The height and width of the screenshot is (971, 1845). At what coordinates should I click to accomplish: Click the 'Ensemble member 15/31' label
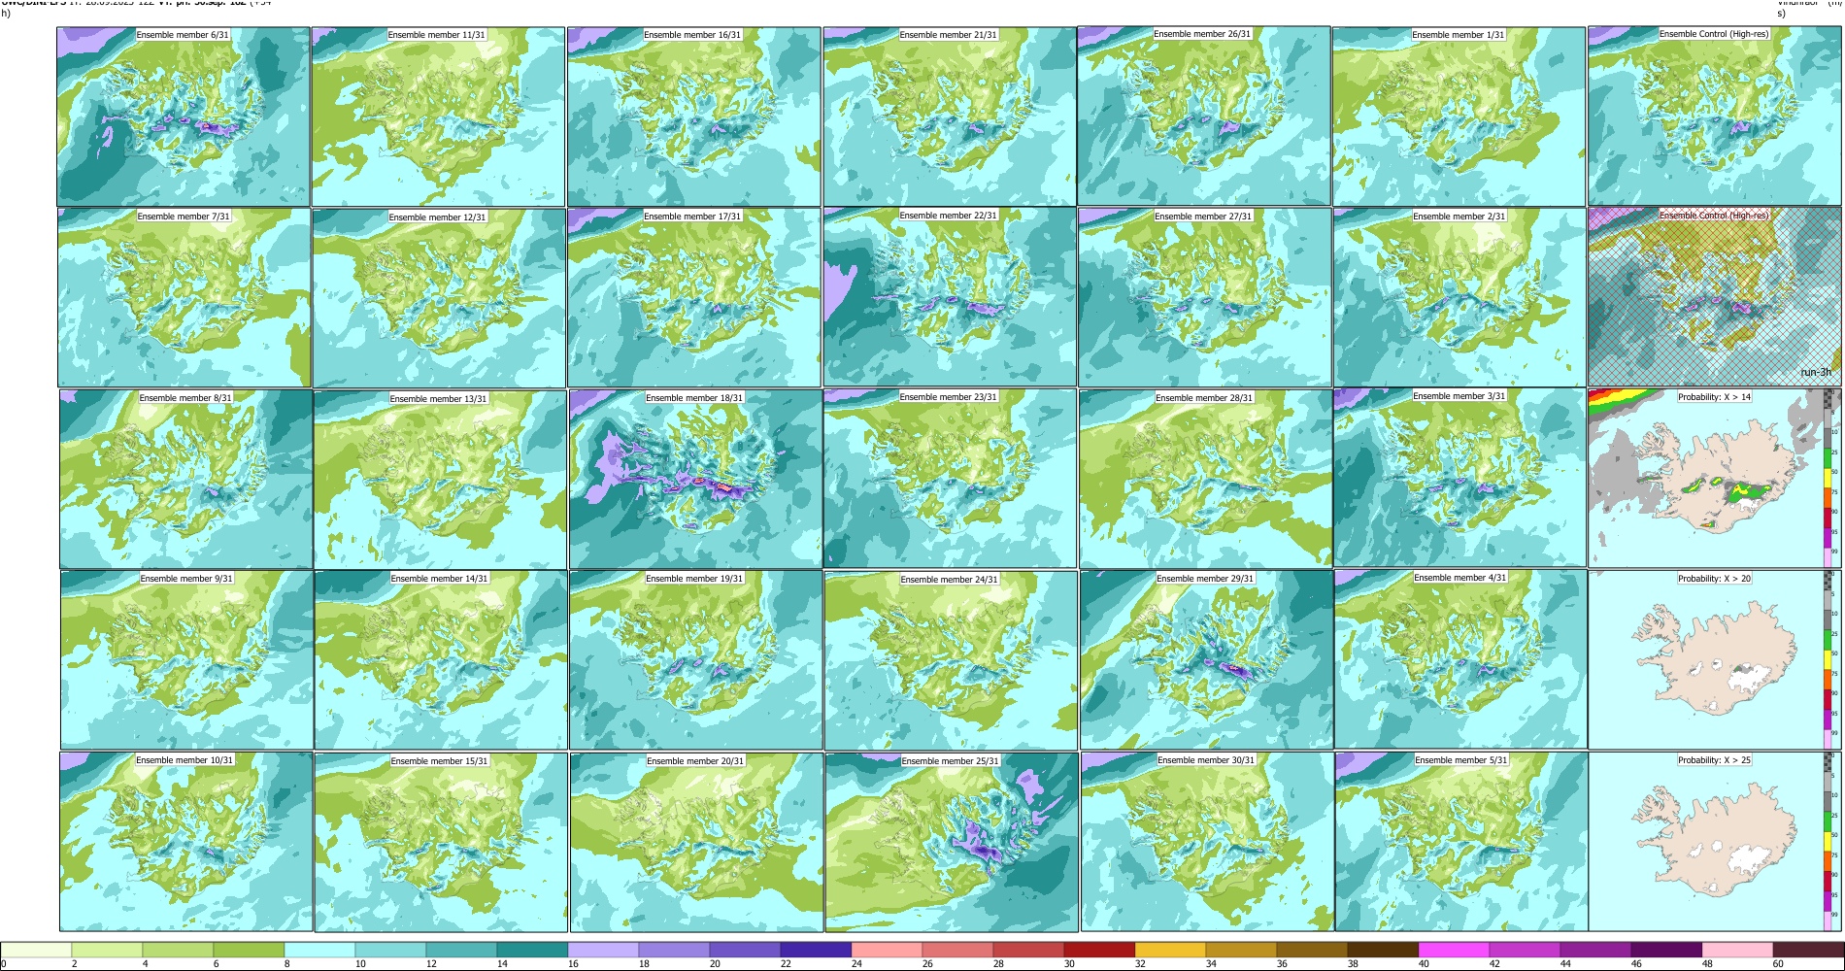(440, 761)
